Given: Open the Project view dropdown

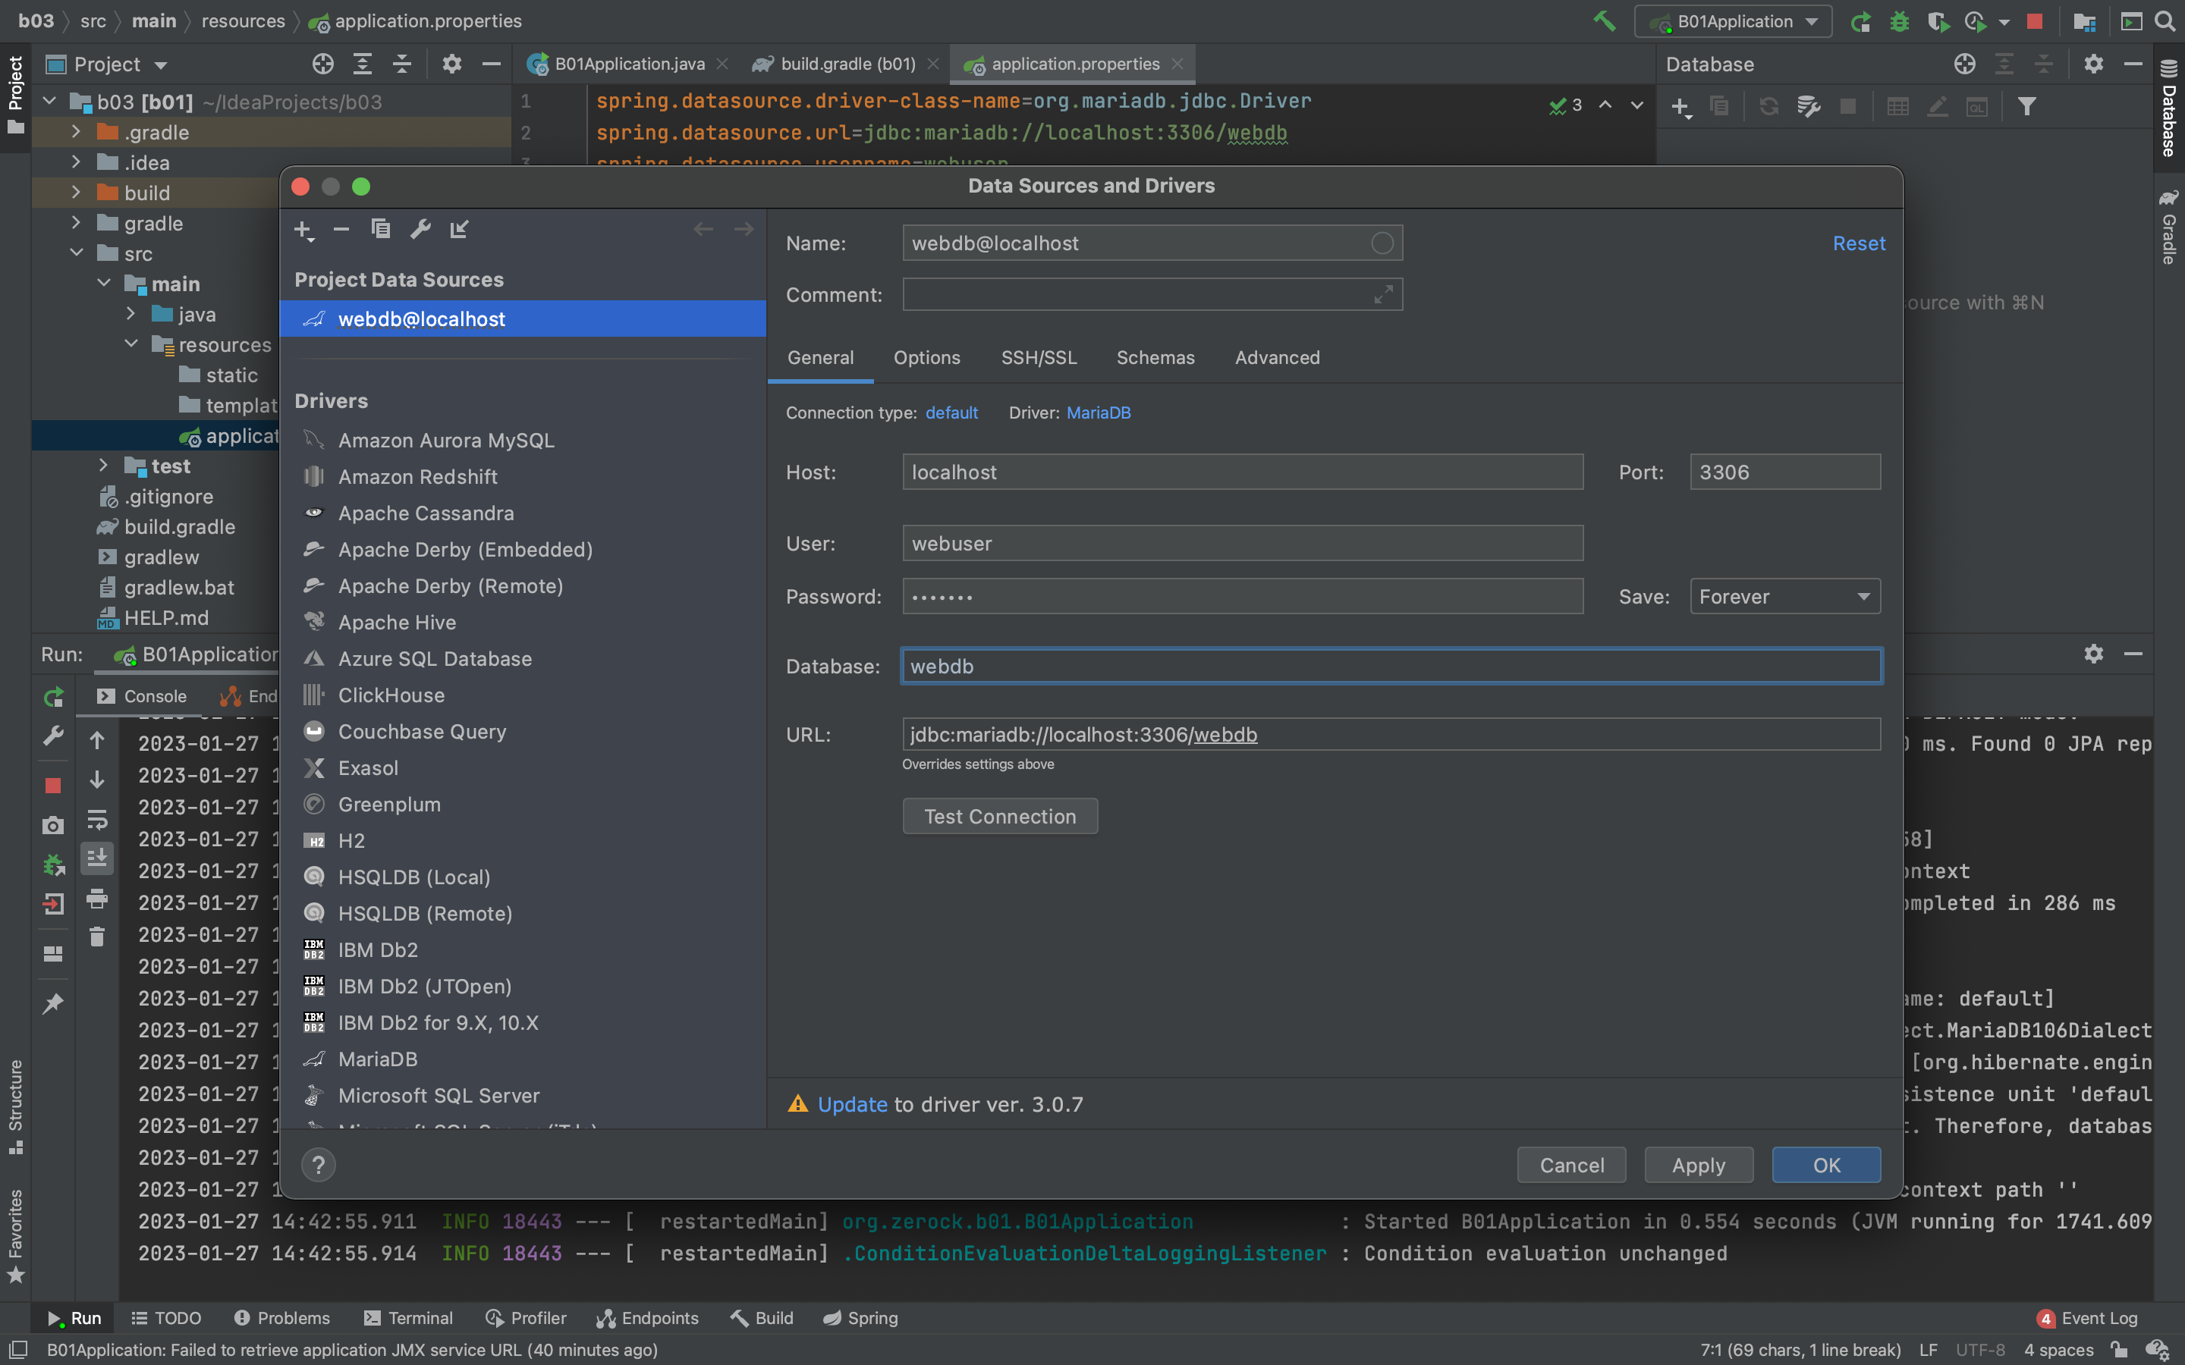Looking at the screenshot, I should [x=120, y=64].
